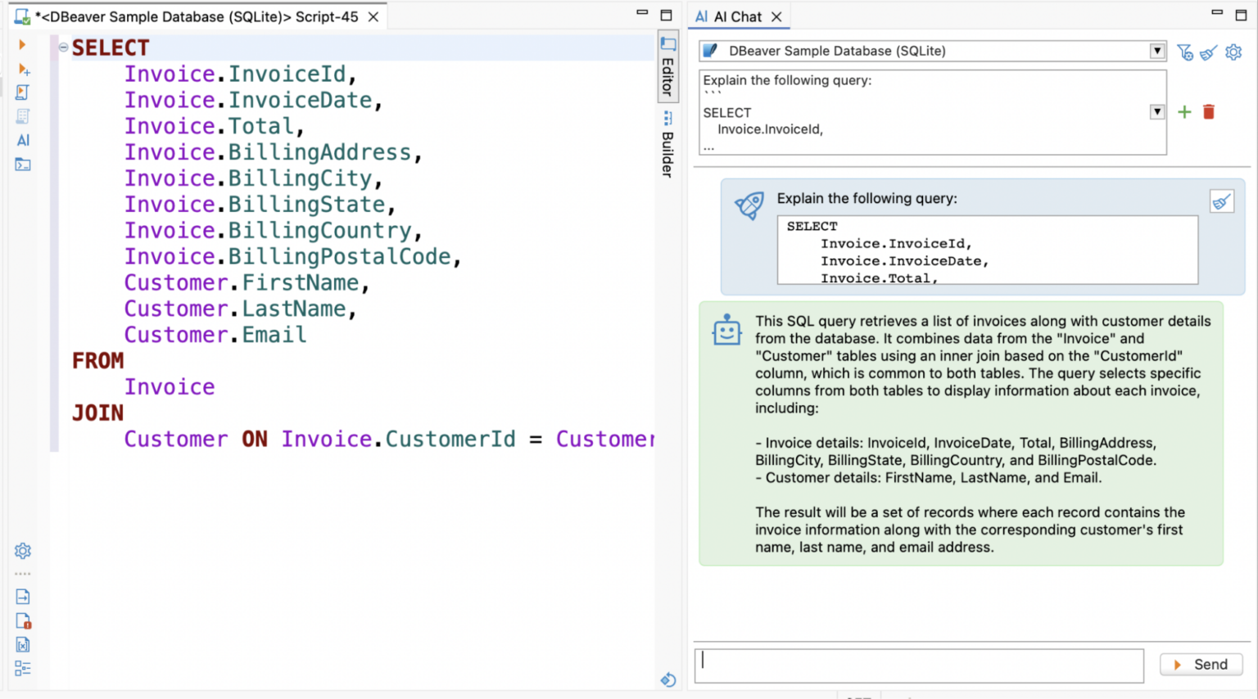Click the AI icon in editor sidebar
Viewport: 1258px width, 699px height.
[x=23, y=140]
